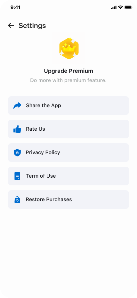This screenshot has height=298, width=137.
Task: Tap the sparkle star atop the crown badge
Action: coord(70,39)
